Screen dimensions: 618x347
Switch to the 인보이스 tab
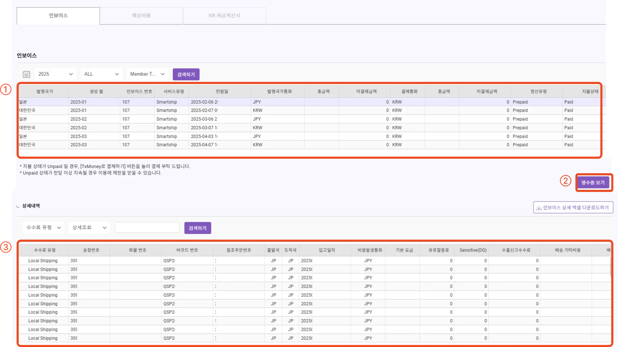click(58, 16)
